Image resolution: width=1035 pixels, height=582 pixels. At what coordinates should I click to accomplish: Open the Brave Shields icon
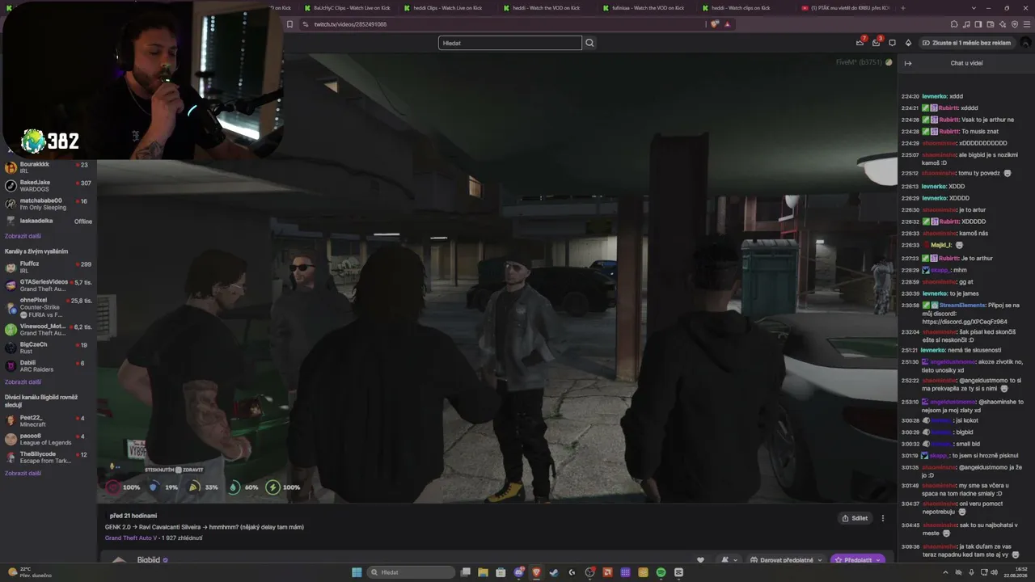[715, 24]
